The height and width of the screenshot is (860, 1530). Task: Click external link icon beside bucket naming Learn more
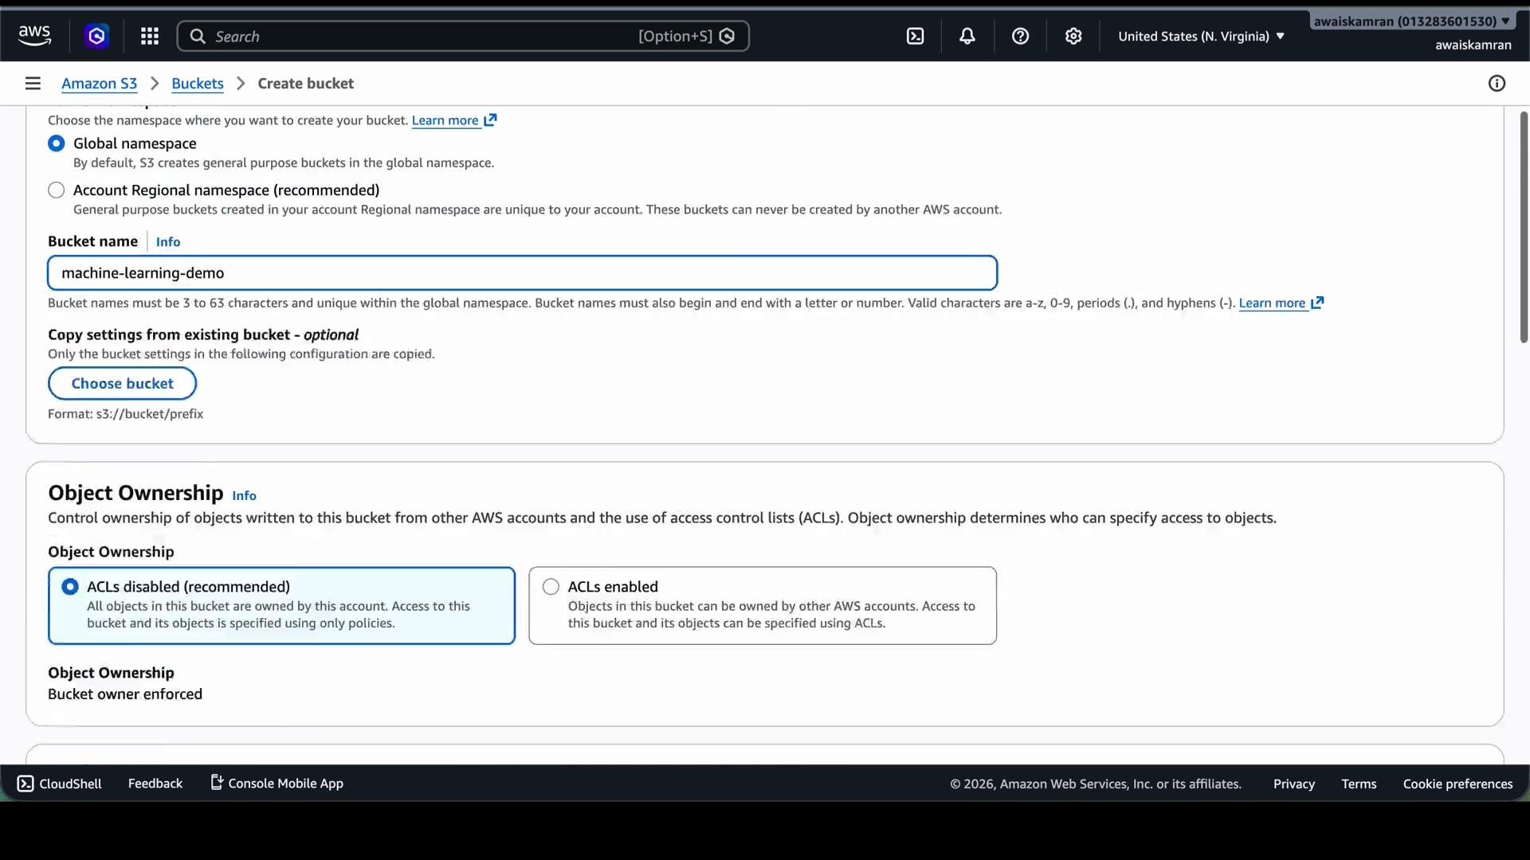[1317, 303]
